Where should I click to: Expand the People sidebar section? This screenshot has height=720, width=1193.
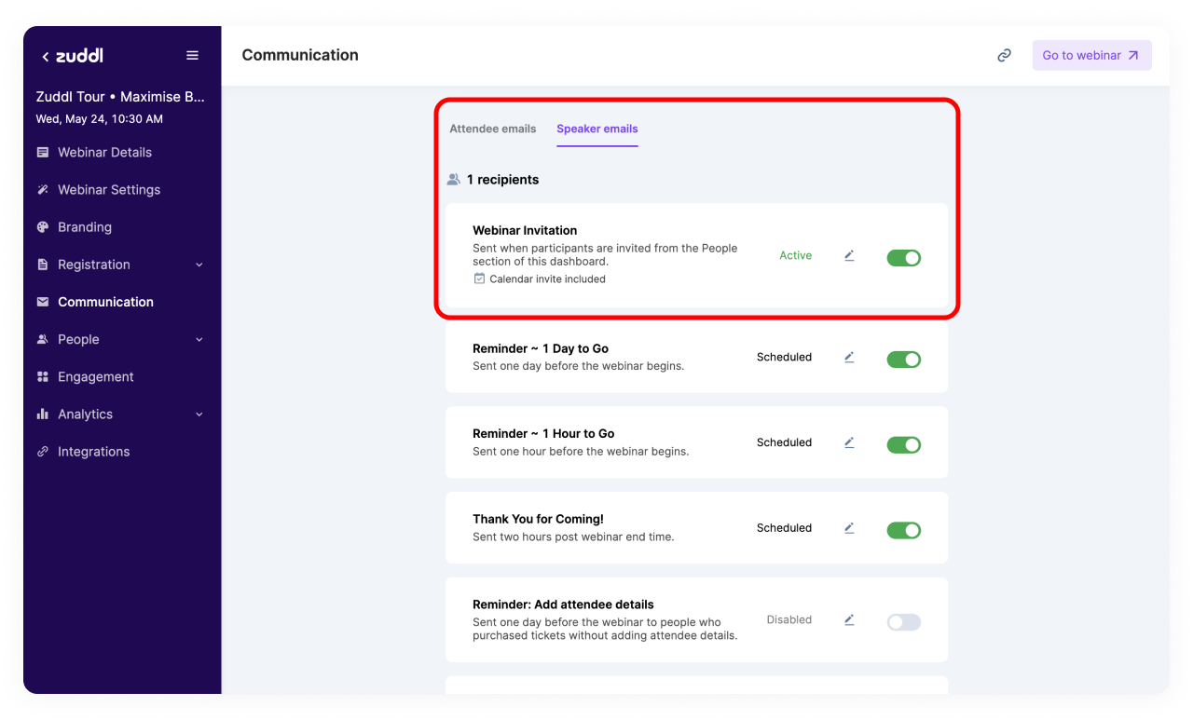[199, 340]
